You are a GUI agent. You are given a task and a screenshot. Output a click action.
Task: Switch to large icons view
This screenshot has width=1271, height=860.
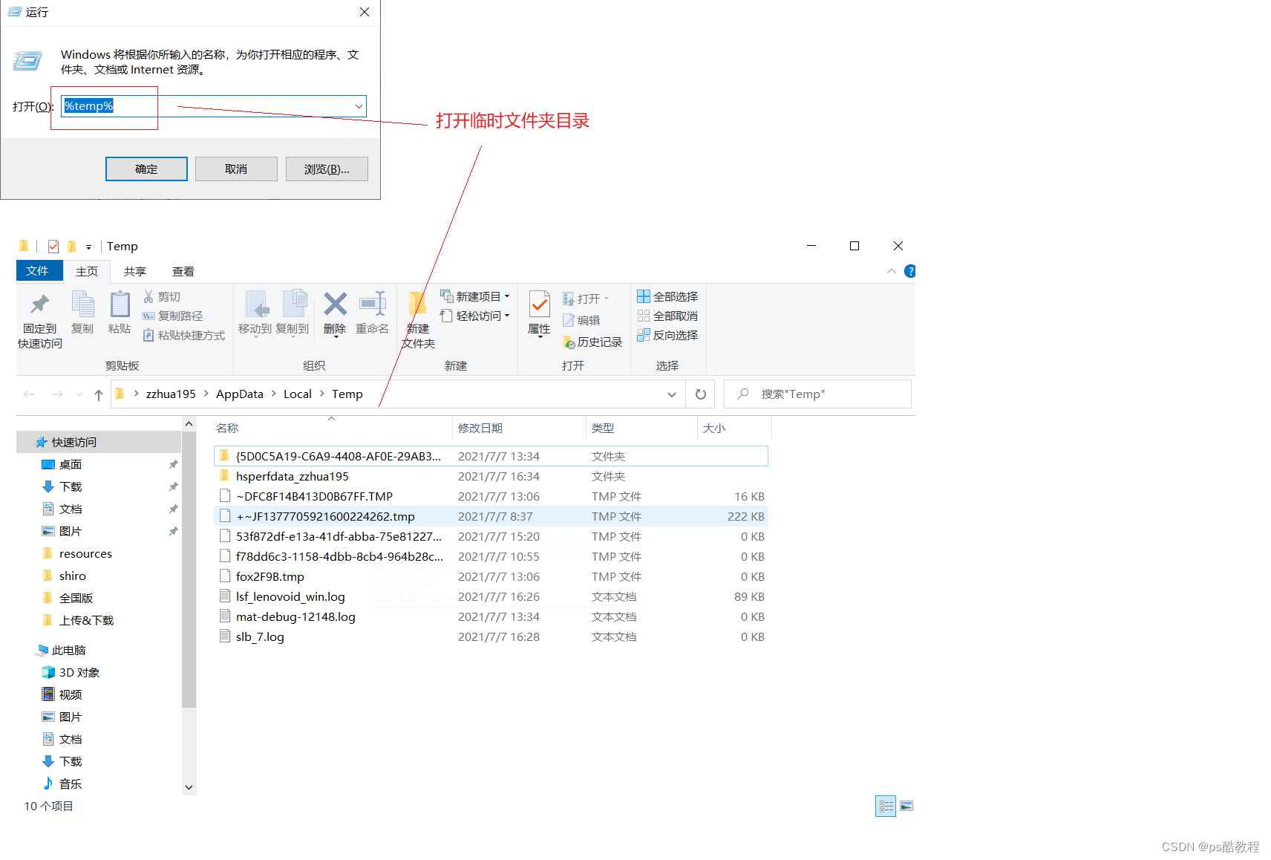906,806
